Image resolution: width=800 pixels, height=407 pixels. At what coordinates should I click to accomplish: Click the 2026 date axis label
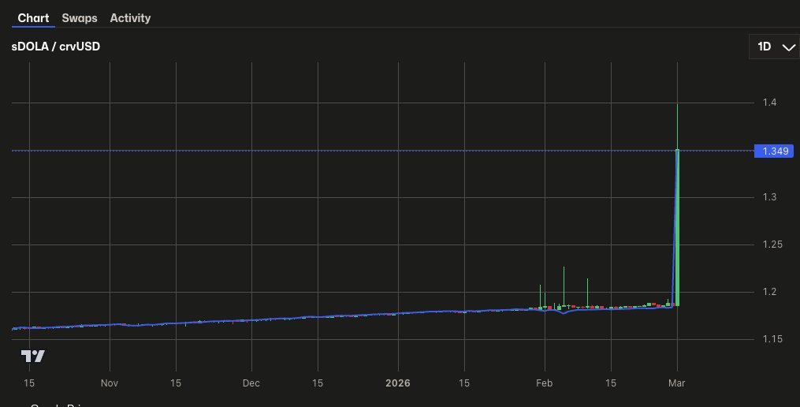[398, 383]
